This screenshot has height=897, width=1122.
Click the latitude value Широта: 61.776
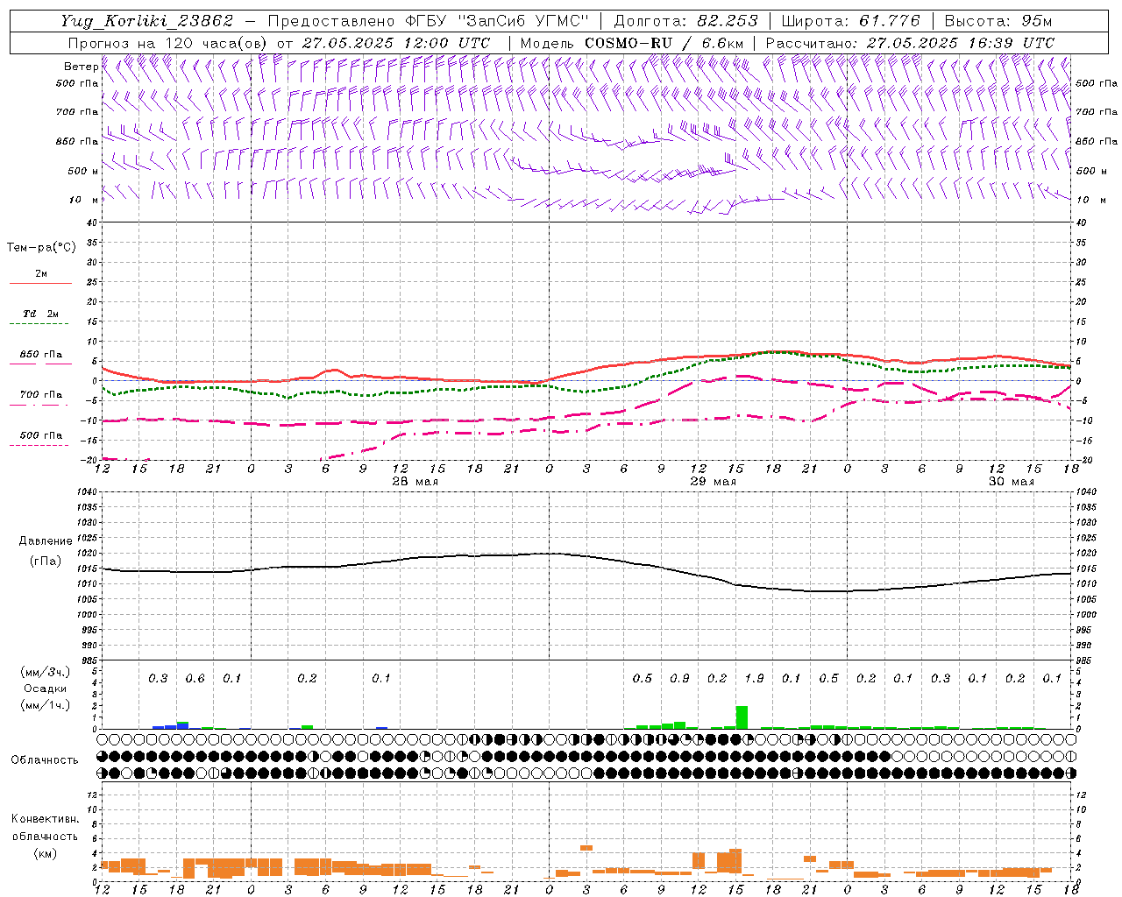(x=850, y=21)
